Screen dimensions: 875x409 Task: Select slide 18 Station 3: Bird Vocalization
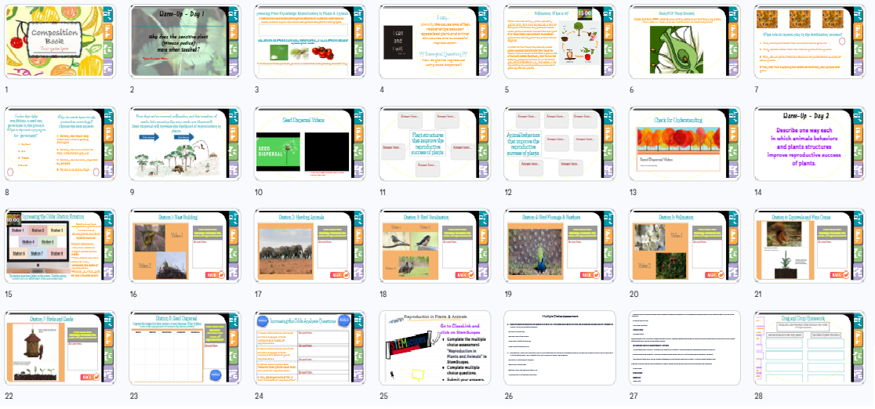[434, 246]
